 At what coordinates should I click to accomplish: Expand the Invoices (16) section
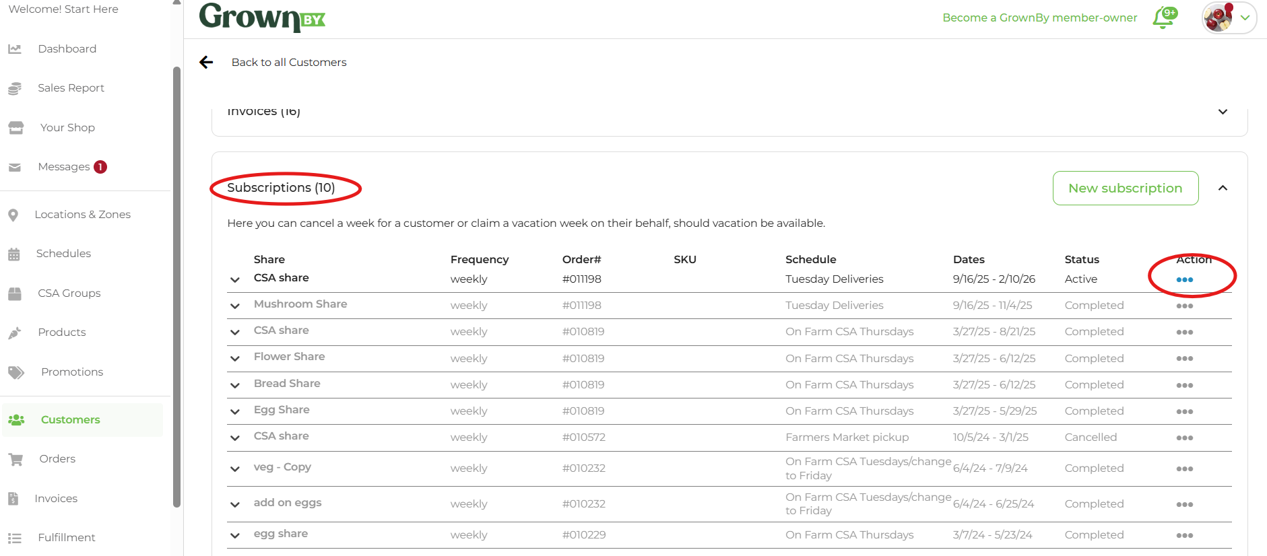[1223, 112]
